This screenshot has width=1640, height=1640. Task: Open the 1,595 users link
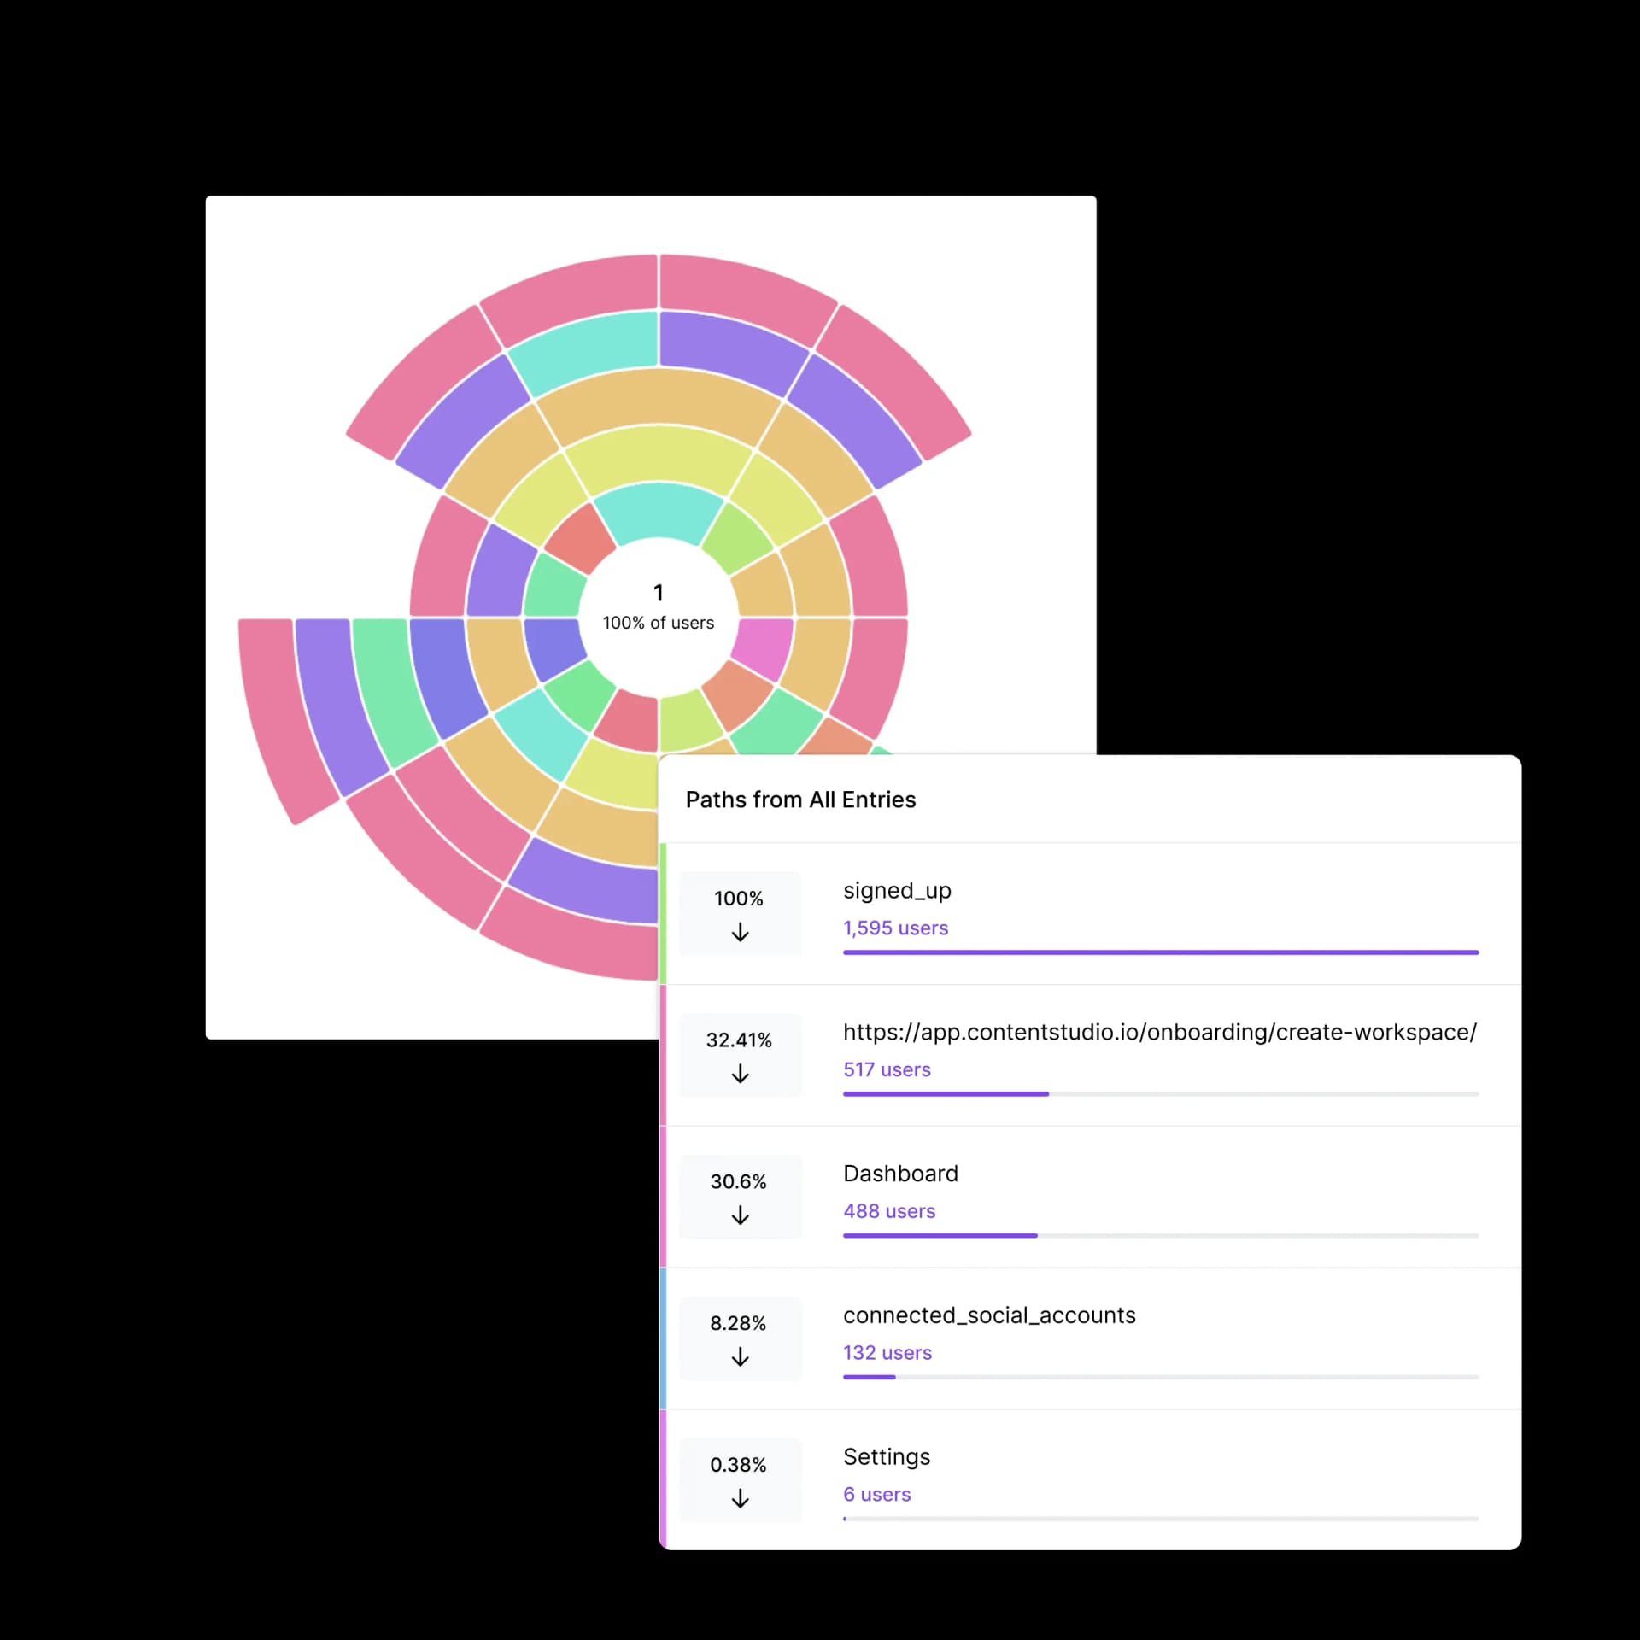(895, 928)
